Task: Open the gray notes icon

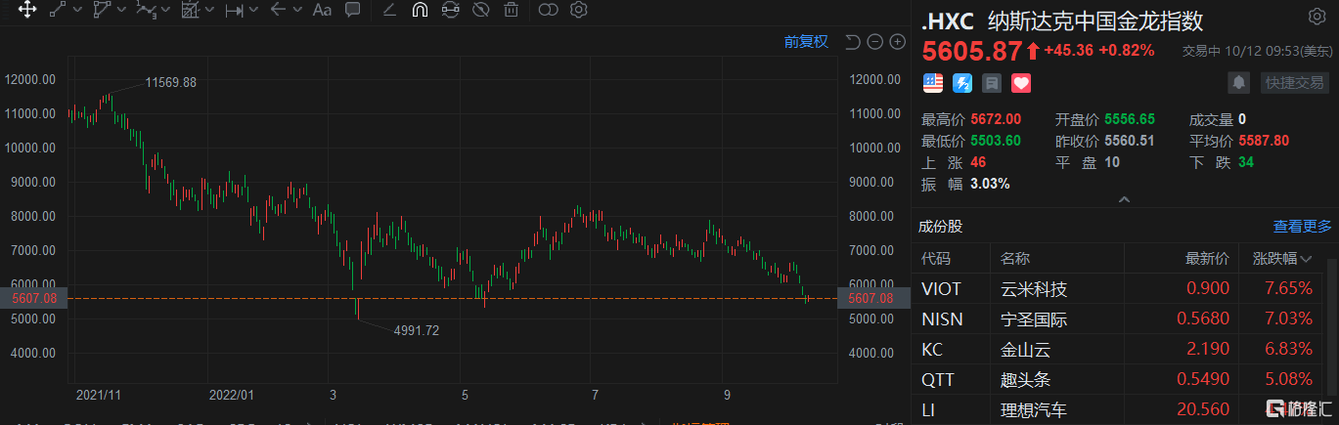Action: point(992,83)
